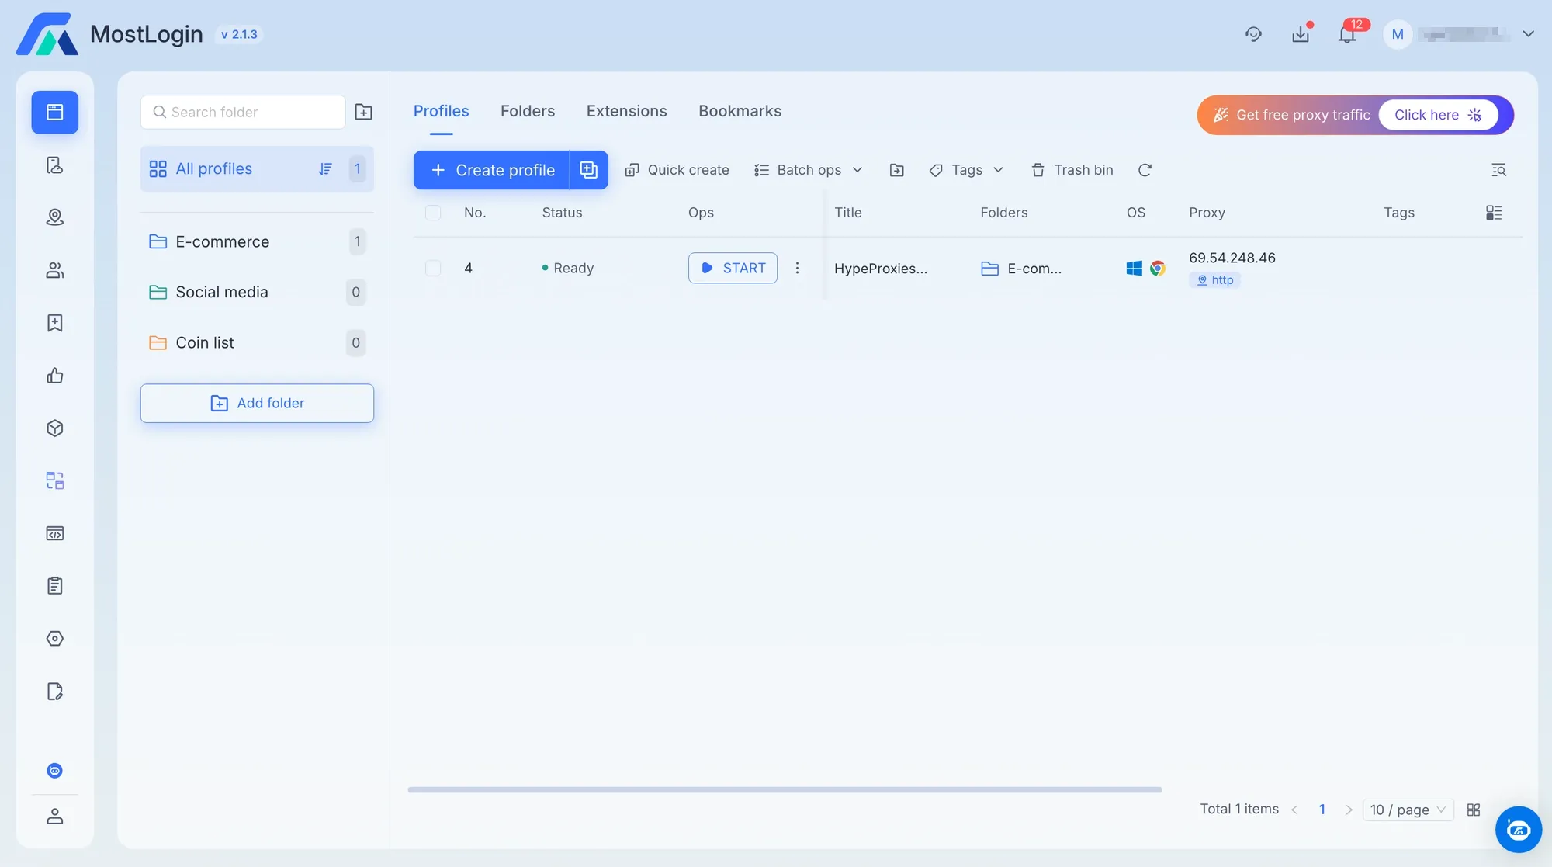1552x867 pixels.
Task: Expand the Tags dropdown
Action: 966,170
